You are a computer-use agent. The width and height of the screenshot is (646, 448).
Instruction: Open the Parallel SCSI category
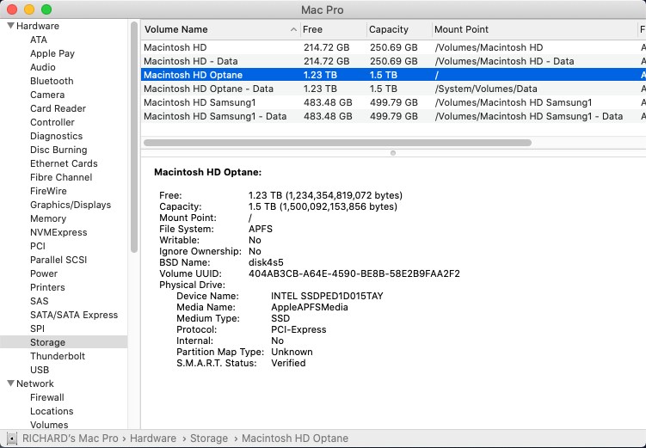click(x=58, y=260)
